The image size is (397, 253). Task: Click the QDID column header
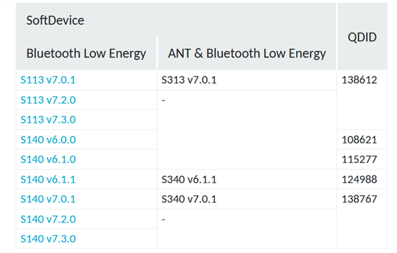(362, 37)
